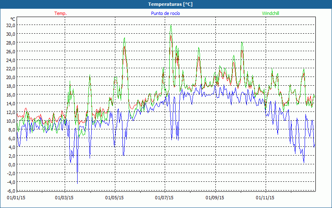The height and width of the screenshot is (208, 332).
Task: Select the 01/03/15 date axis label
Action: 64,198
